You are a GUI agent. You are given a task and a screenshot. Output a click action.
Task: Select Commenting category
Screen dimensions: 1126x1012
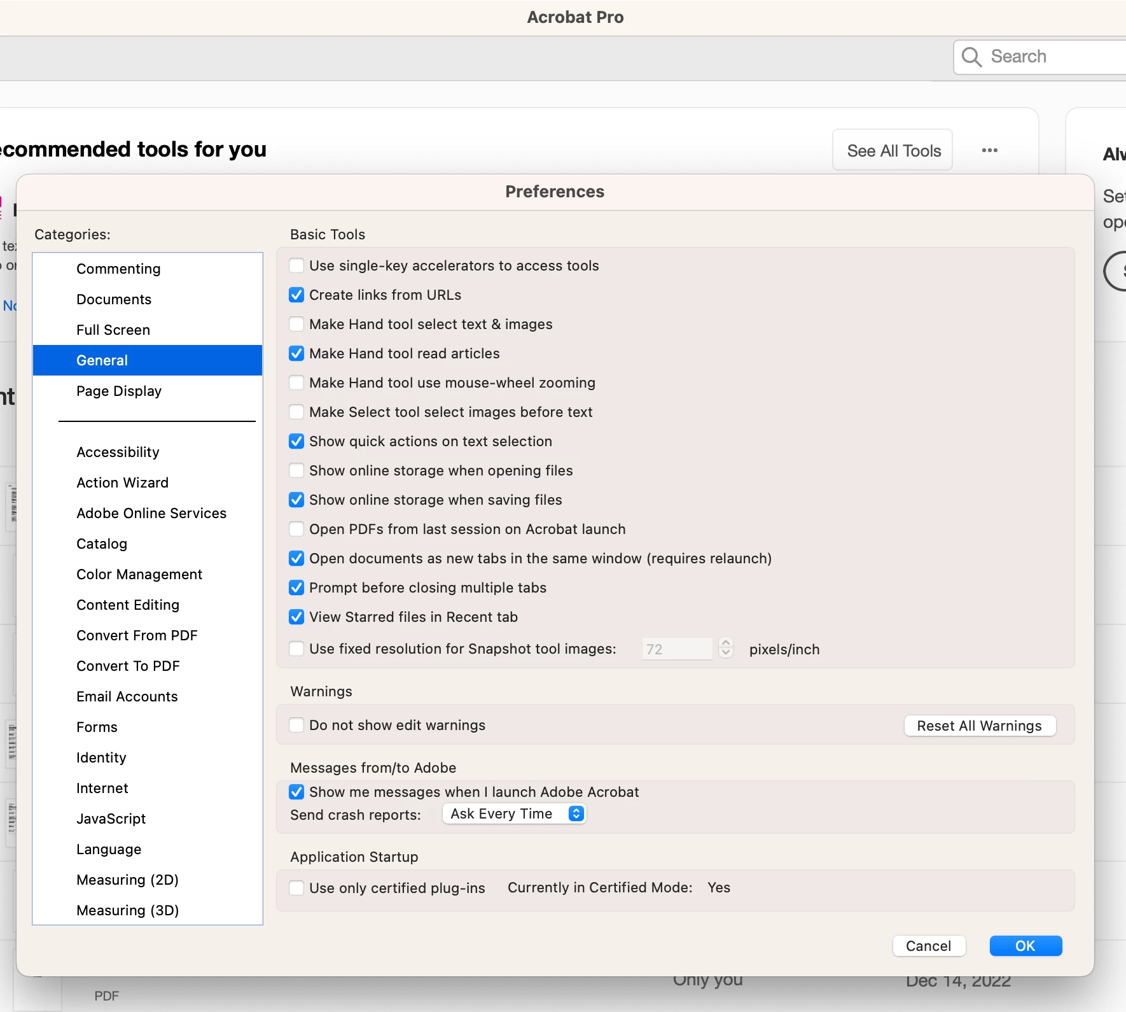click(148, 269)
